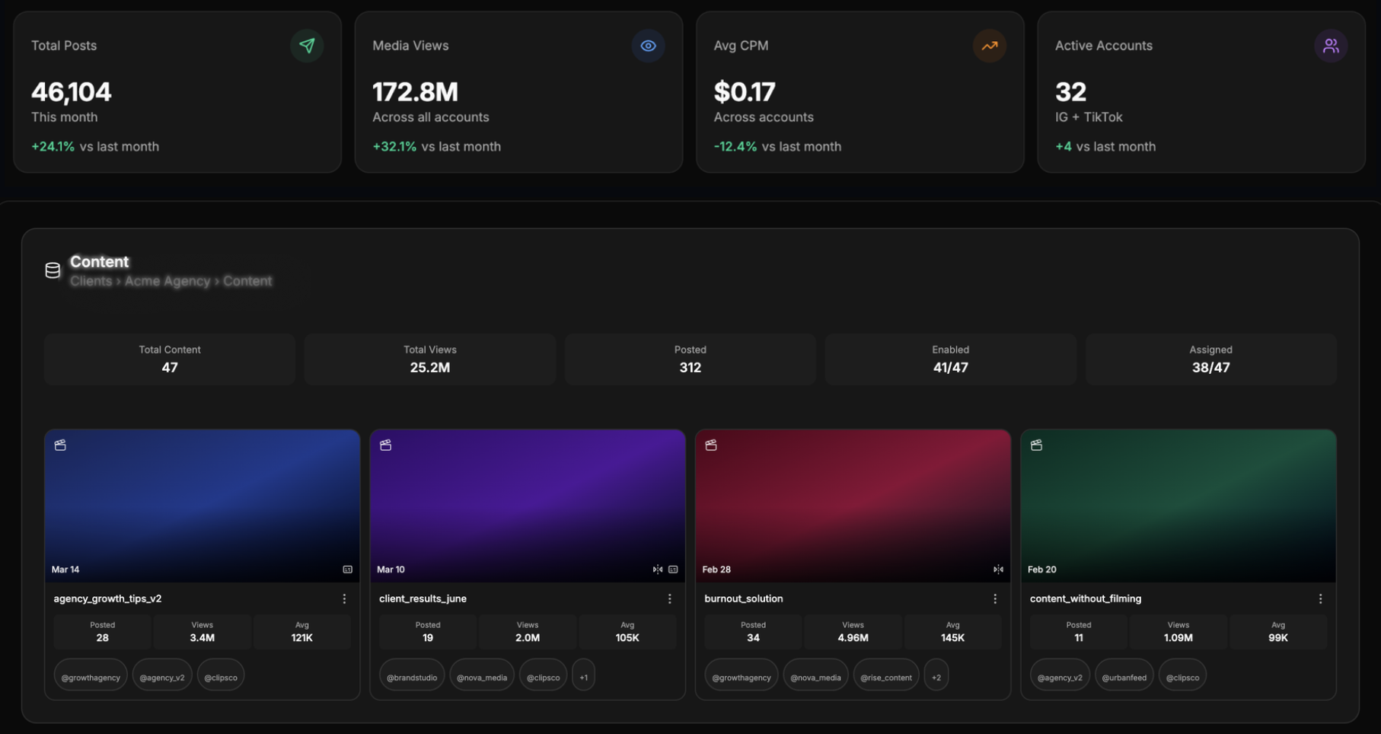This screenshot has width=1381, height=734.
Task: Click the Enabled 41/47 stat tile
Action: point(951,359)
